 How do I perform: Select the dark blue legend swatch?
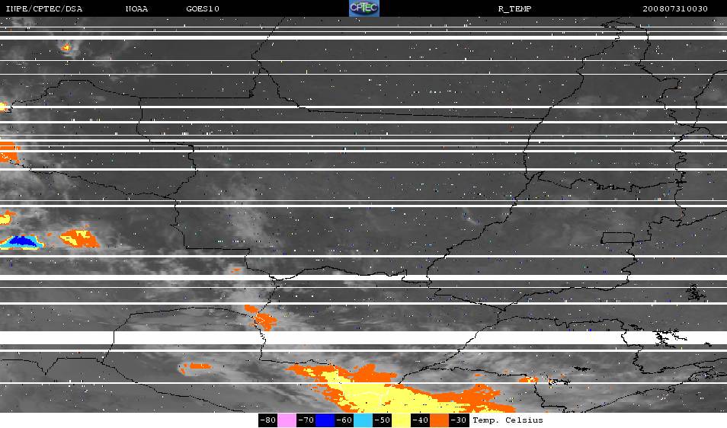click(x=325, y=420)
